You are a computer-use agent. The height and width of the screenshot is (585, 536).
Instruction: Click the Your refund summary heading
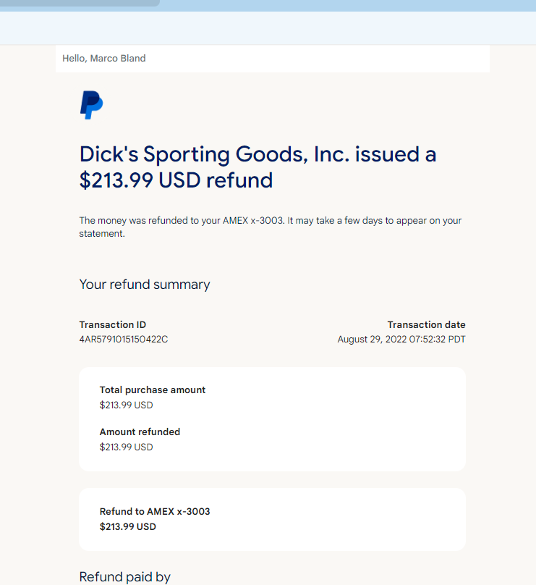coord(145,285)
